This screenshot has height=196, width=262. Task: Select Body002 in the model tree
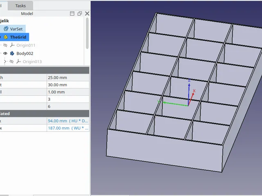click(x=25, y=53)
